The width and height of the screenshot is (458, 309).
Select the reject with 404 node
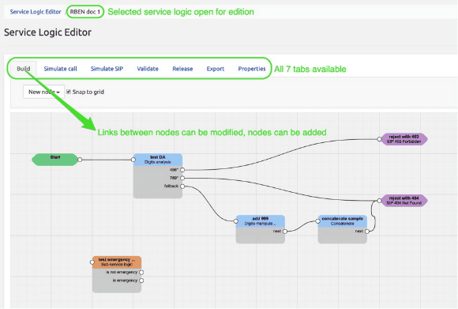tap(404, 201)
